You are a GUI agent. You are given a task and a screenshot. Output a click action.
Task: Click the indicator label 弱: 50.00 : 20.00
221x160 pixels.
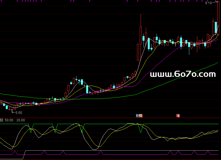(x=12, y=120)
